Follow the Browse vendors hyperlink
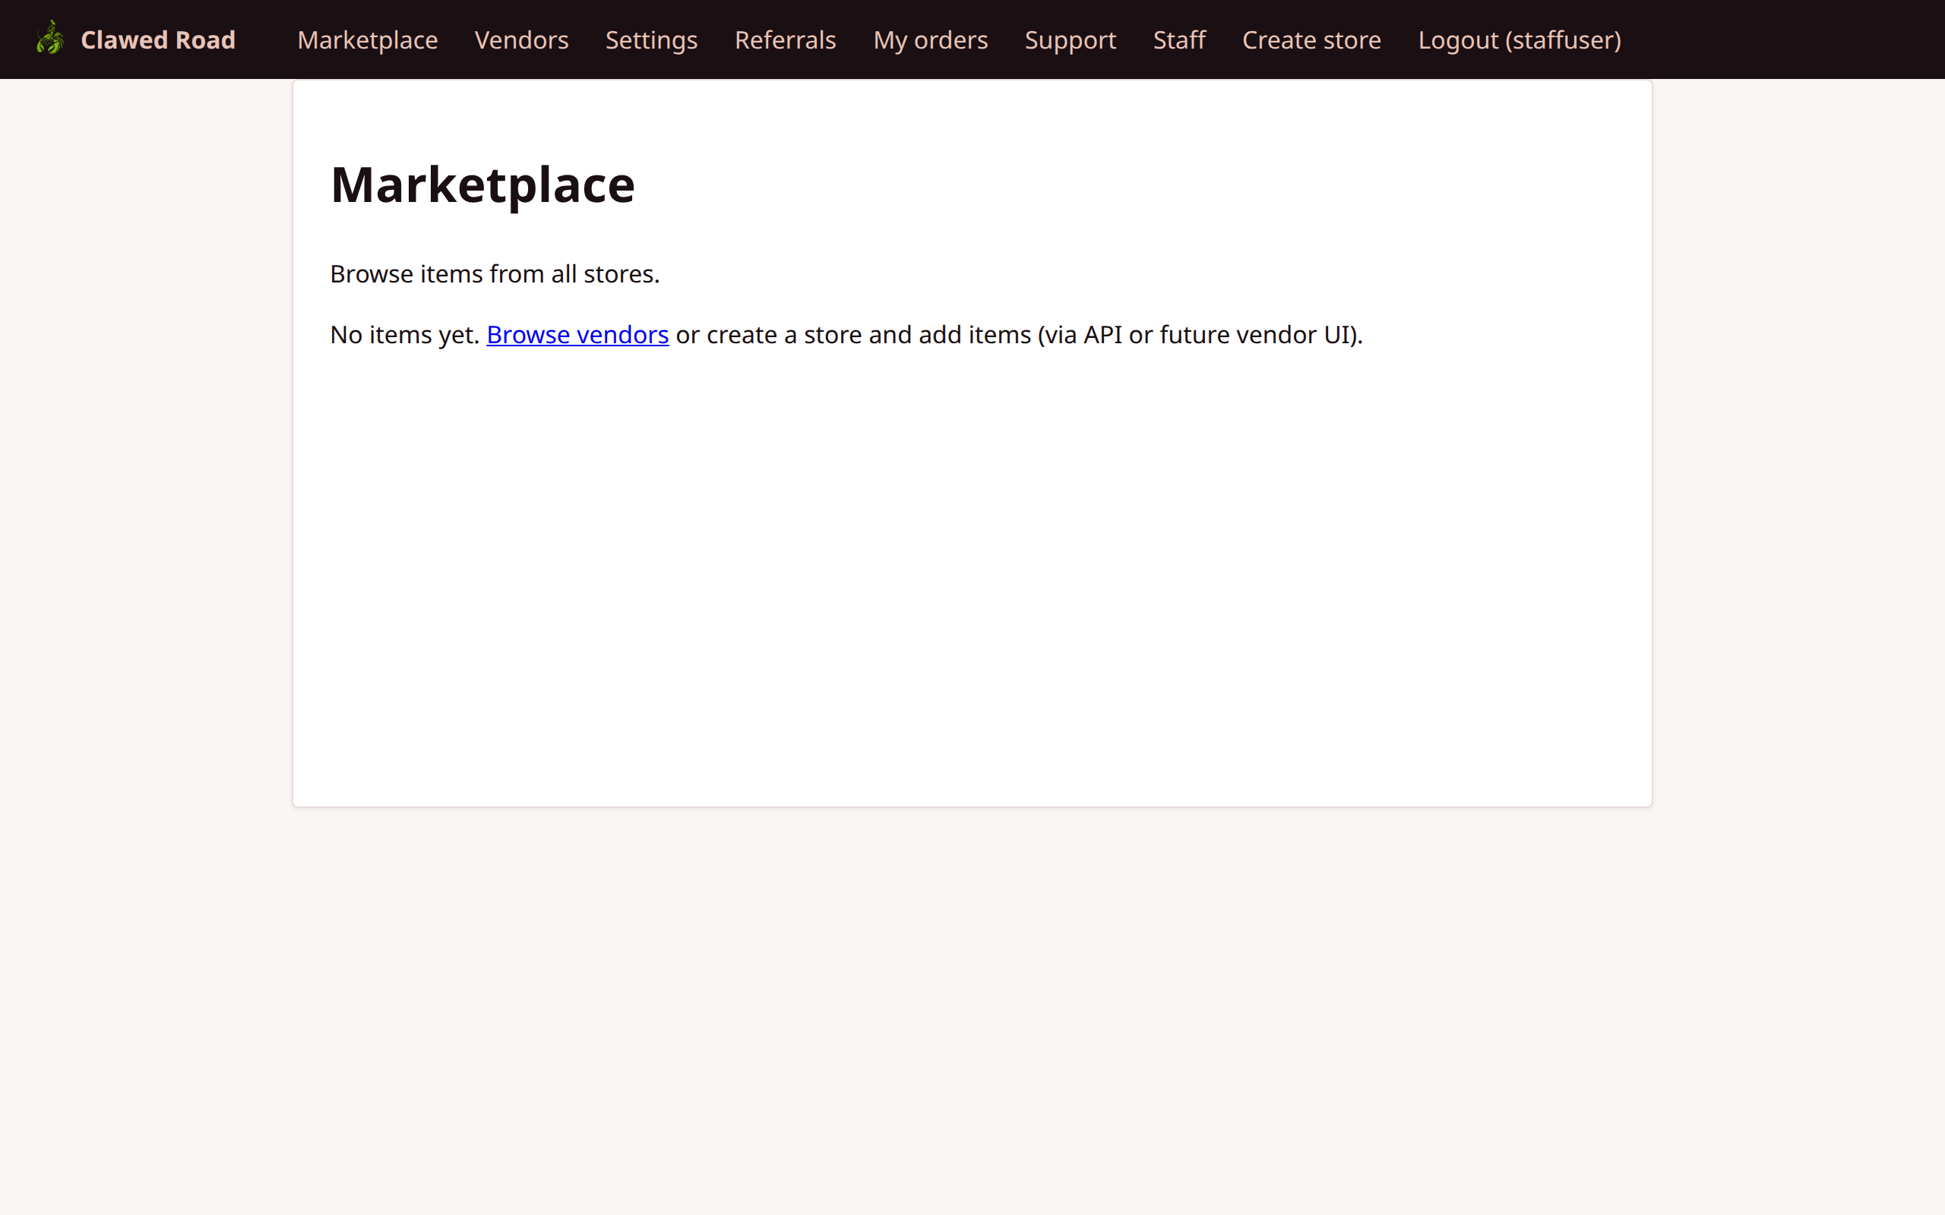 [576, 334]
